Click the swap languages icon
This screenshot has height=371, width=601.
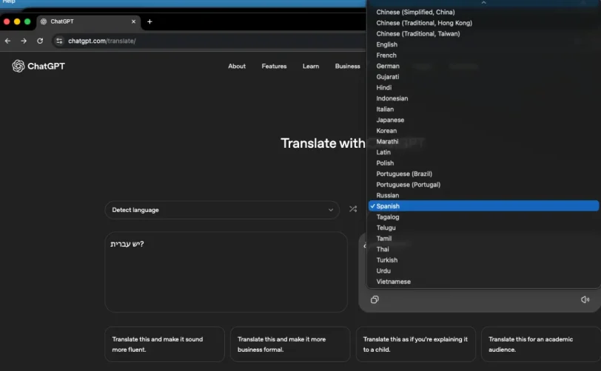[353, 209]
